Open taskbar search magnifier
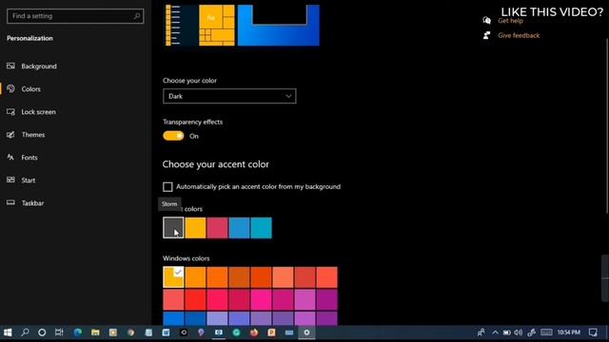 [x=25, y=332]
